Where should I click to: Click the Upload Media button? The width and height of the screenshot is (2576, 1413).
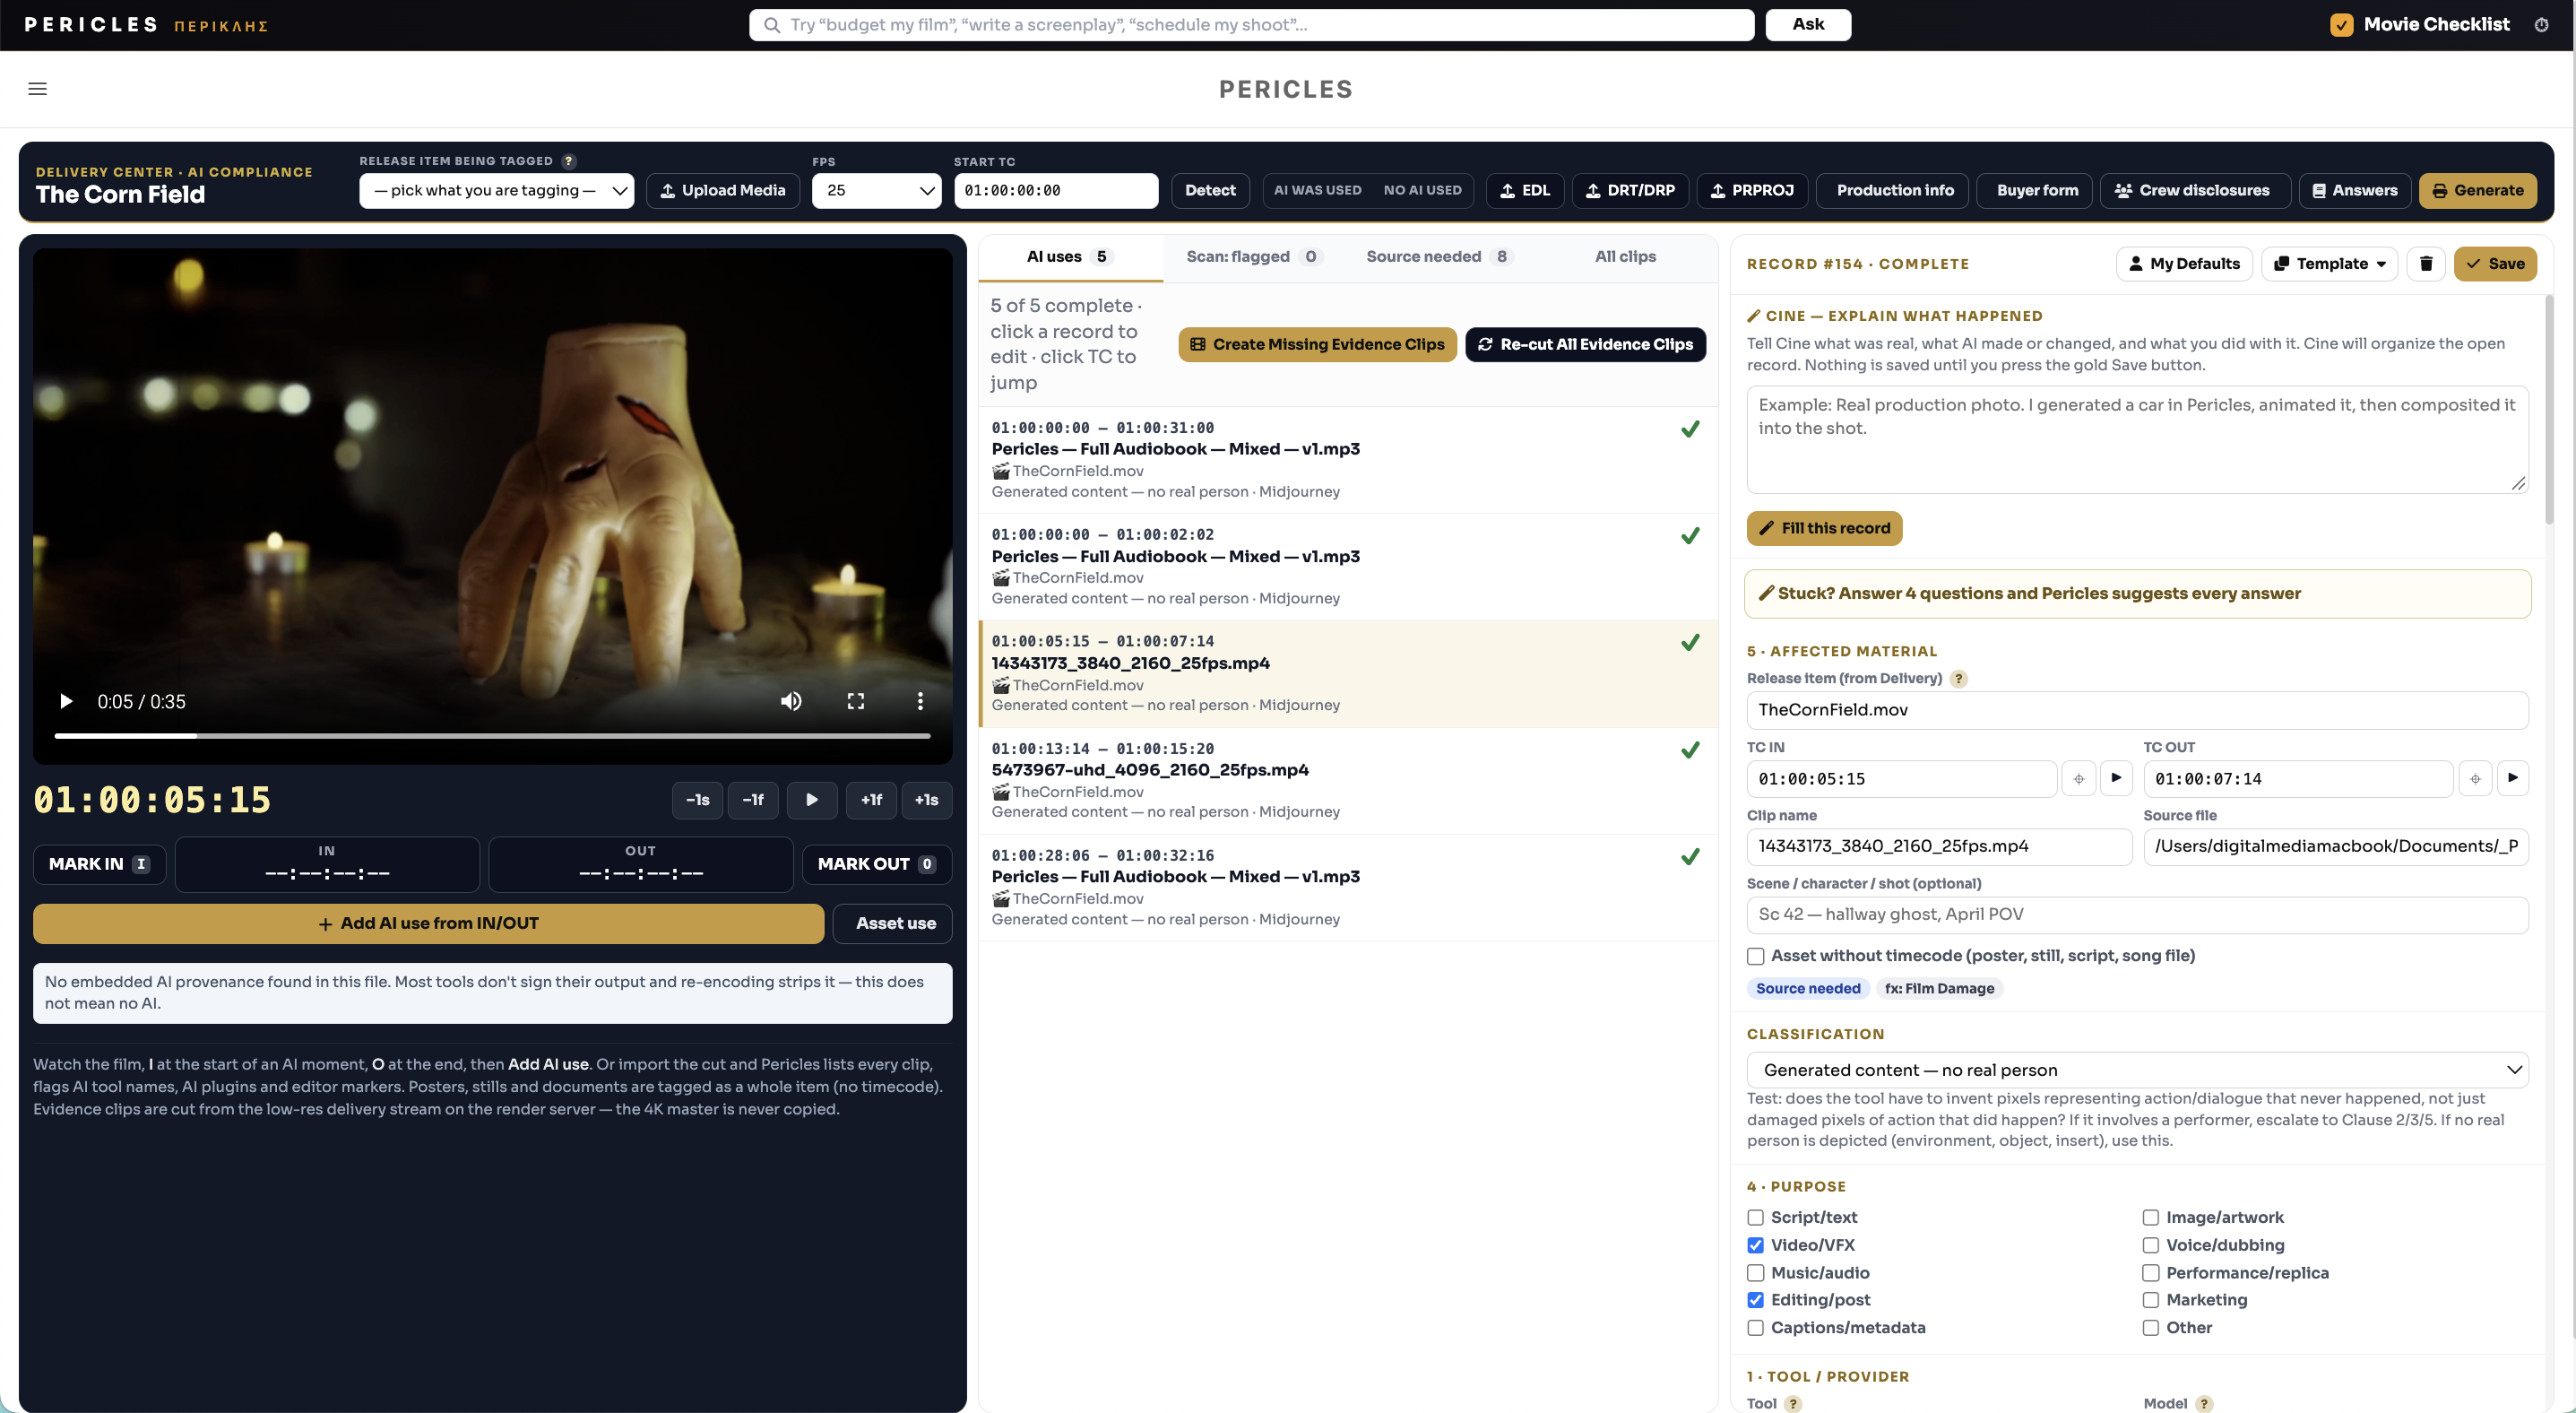point(723,190)
